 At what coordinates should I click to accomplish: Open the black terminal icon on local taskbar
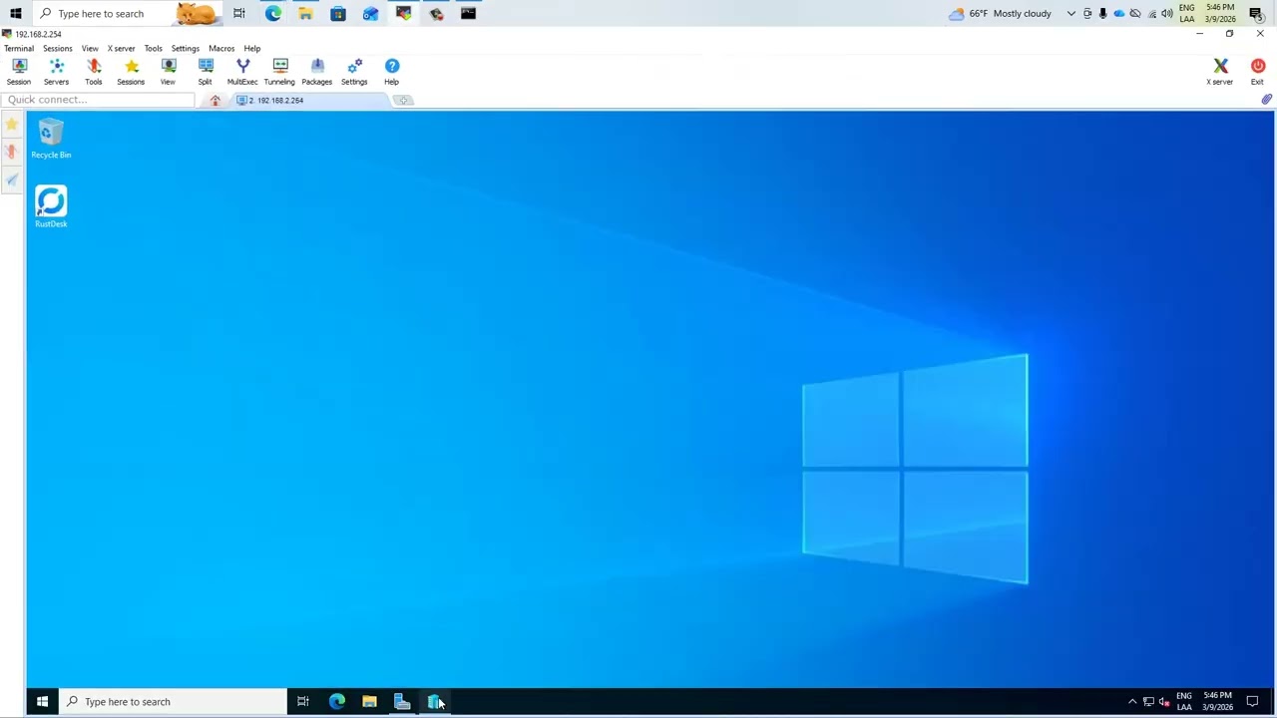point(468,13)
